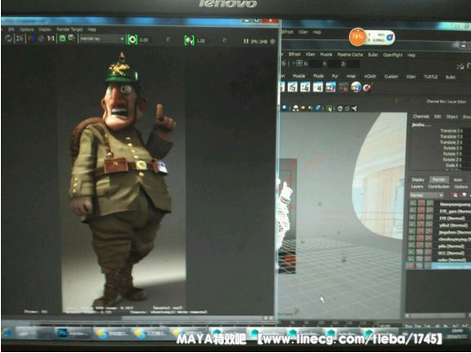This screenshot has width=471, height=353.
Task: Click the Y coordinate input field
Action: click(x=335, y=64)
